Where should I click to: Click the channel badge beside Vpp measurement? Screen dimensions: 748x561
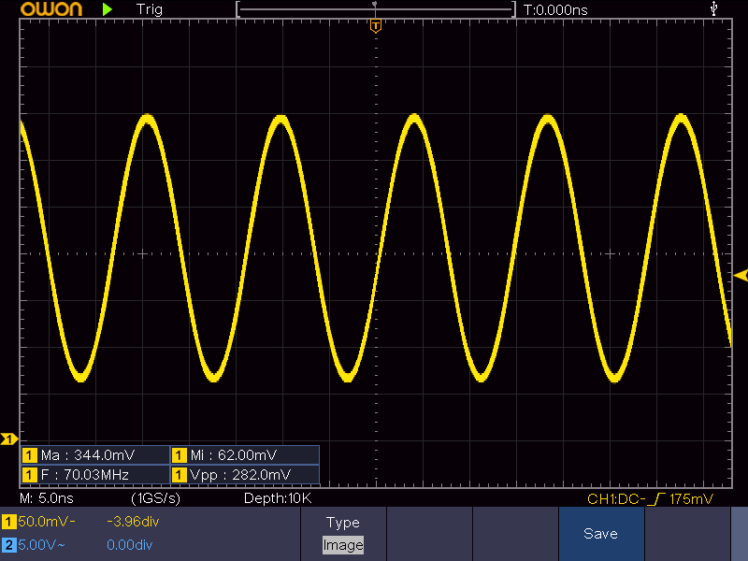[x=180, y=475]
